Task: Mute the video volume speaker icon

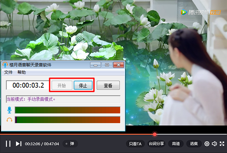Action: 214,144
